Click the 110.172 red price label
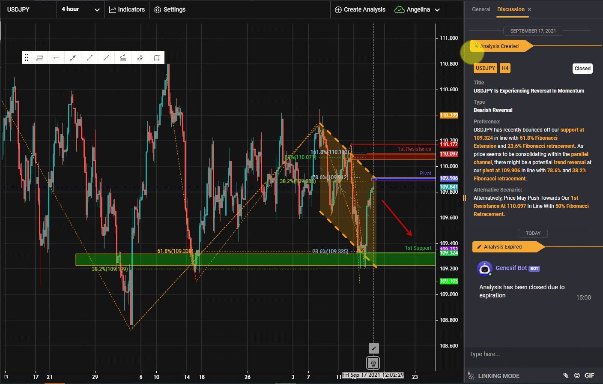603x384 pixels. click(x=449, y=144)
